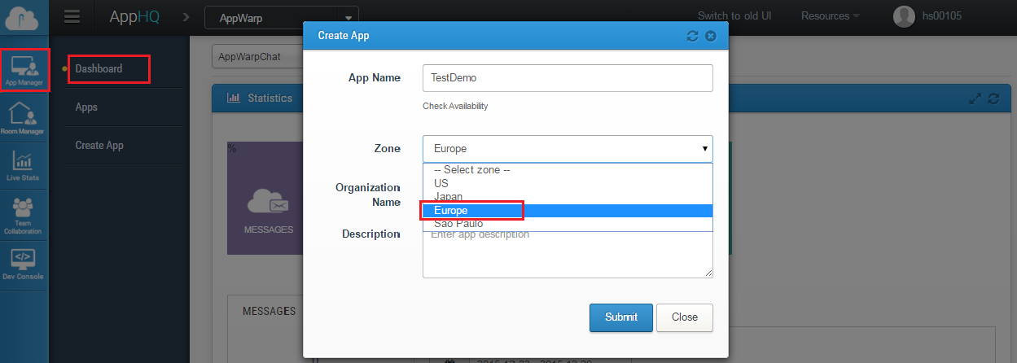Click the user avatar icon
The image size is (1017, 363).
point(904,16)
